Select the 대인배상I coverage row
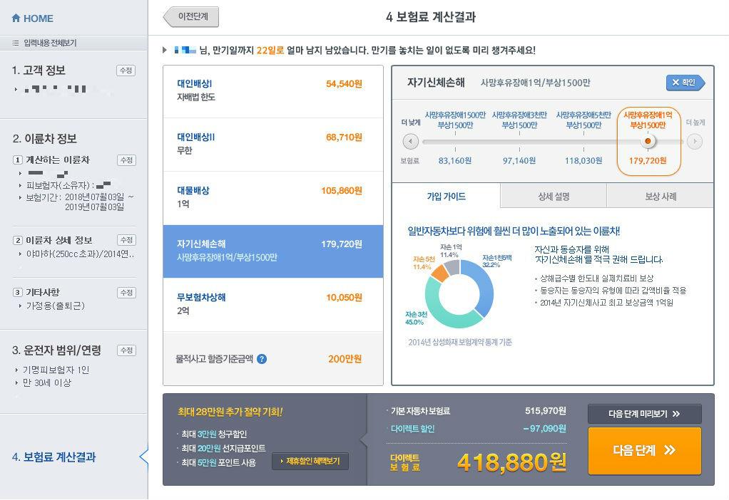This screenshot has width=729, height=500. 272,90
